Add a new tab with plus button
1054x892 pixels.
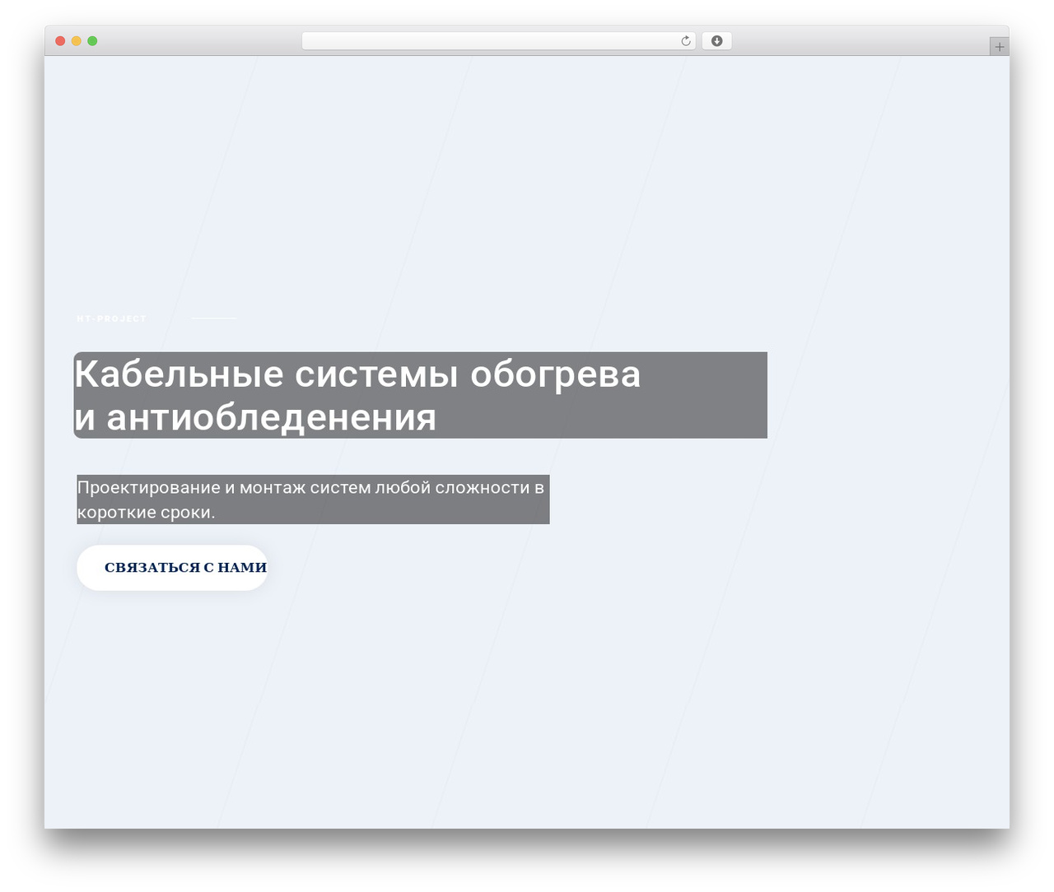[x=999, y=47]
